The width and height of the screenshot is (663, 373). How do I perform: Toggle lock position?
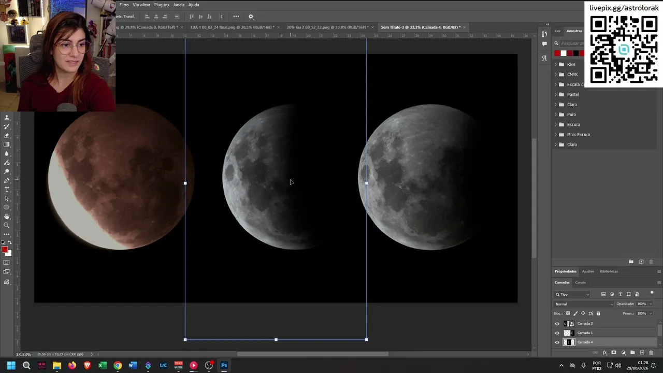(583, 313)
